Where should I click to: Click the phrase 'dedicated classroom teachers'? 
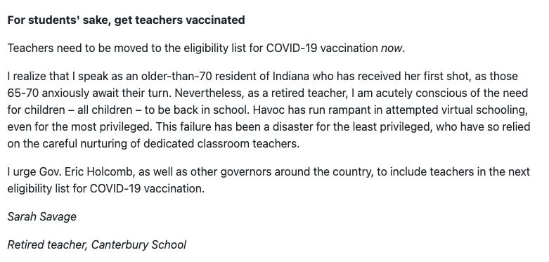pos(221,144)
